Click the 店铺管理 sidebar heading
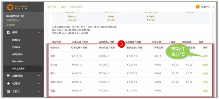Viewport: 219px width, 99px height. [x=18, y=76]
